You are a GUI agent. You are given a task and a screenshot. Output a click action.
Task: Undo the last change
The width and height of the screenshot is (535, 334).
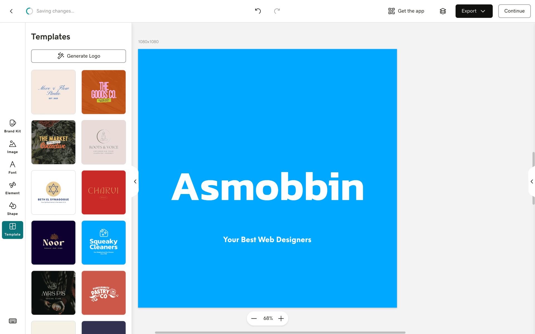(x=258, y=11)
